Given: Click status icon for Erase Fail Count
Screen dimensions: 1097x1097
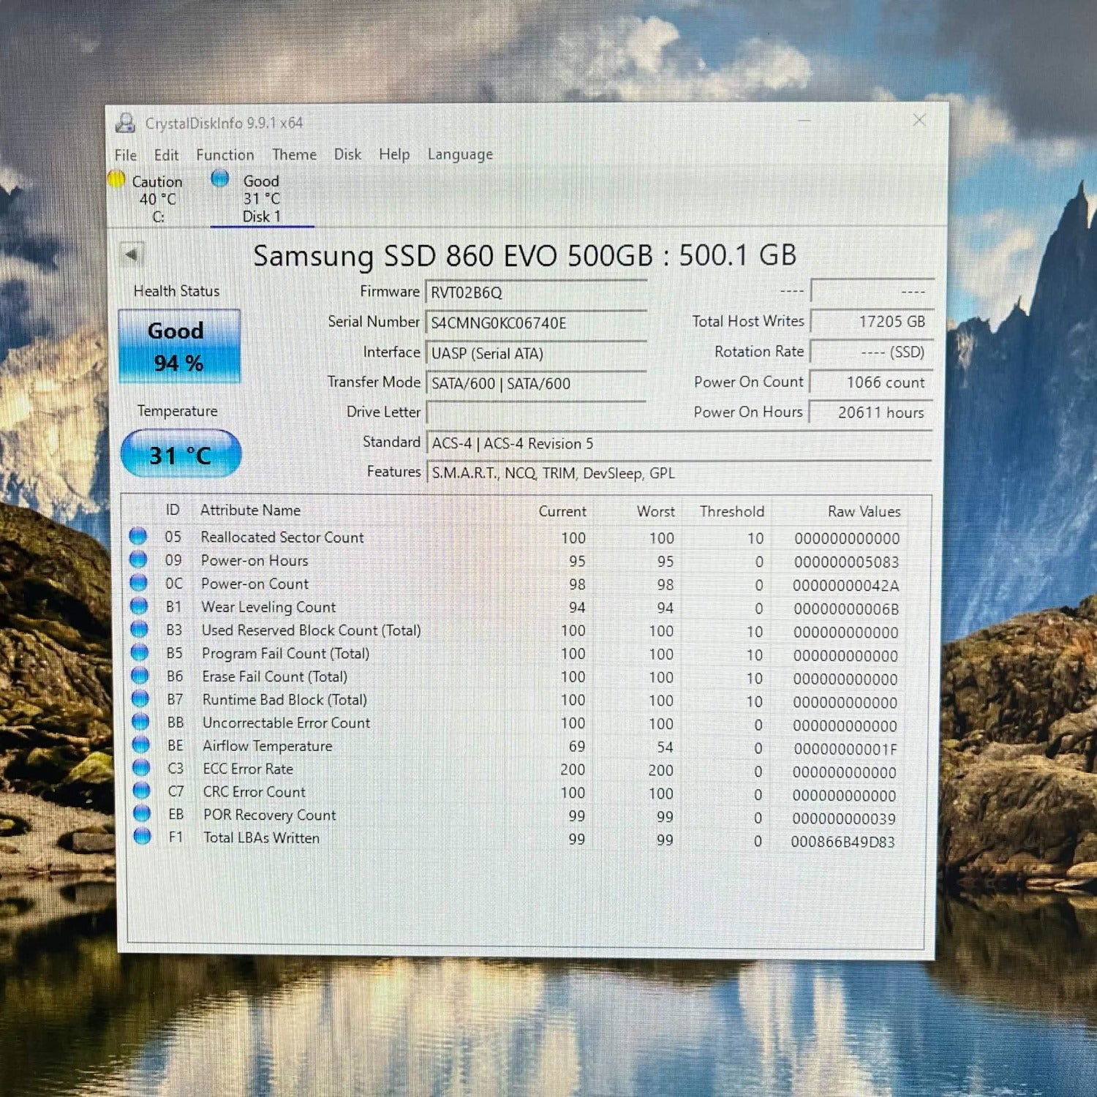Looking at the screenshot, I should 140,675.
